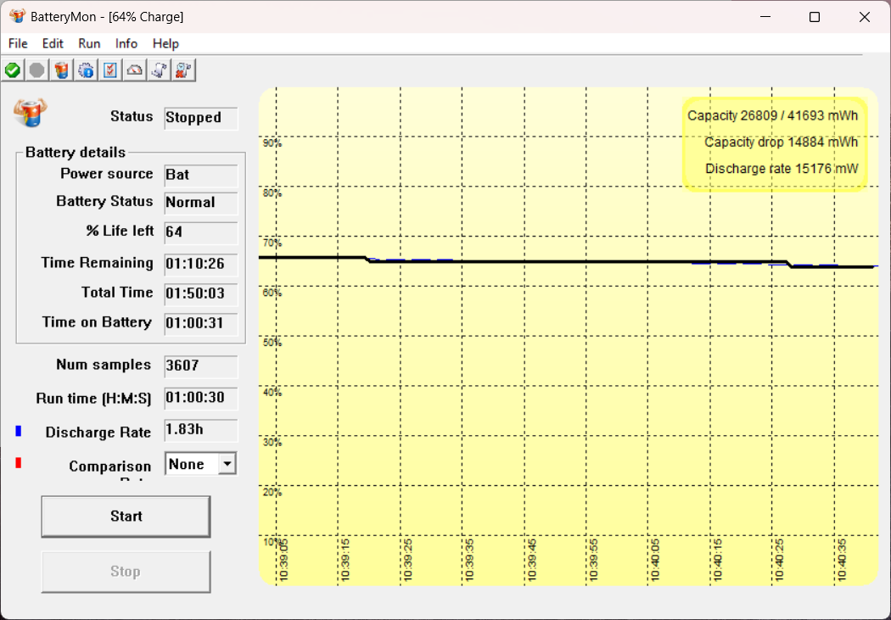Image resolution: width=891 pixels, height=620 pixels.
Task: Click the Discharge Rate value 1.83h
Action: tap(200, 430)
